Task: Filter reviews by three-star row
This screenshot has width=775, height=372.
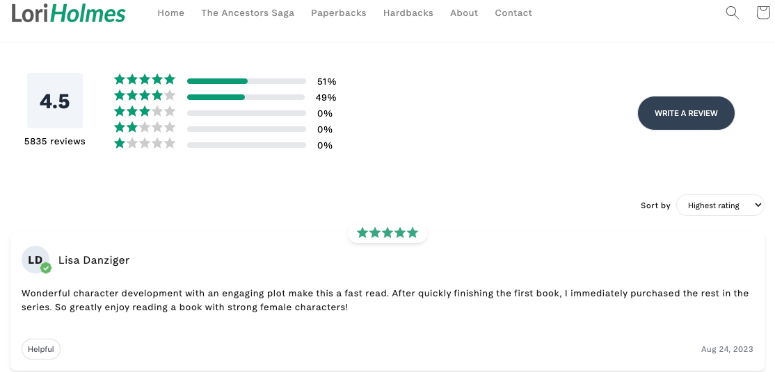Action: tap(225, 113)
